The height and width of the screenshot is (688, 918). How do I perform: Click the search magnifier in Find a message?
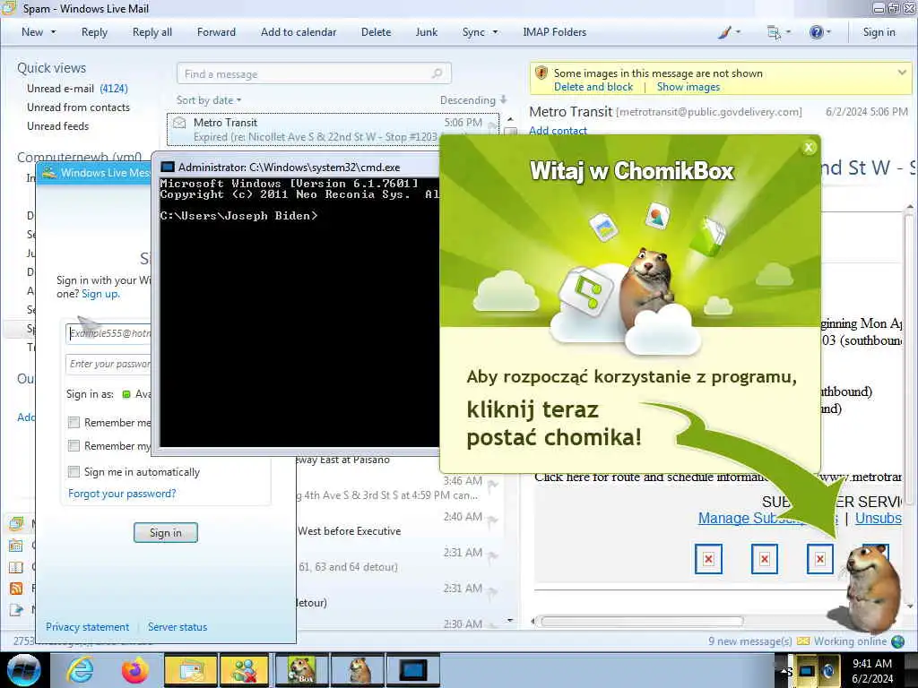(437, 73)
